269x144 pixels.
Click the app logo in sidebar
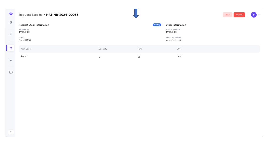[11, 14]
